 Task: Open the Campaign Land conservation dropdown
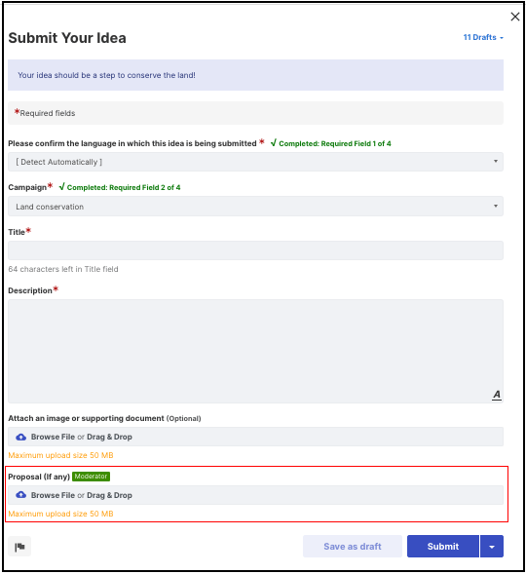click(255, 207)
